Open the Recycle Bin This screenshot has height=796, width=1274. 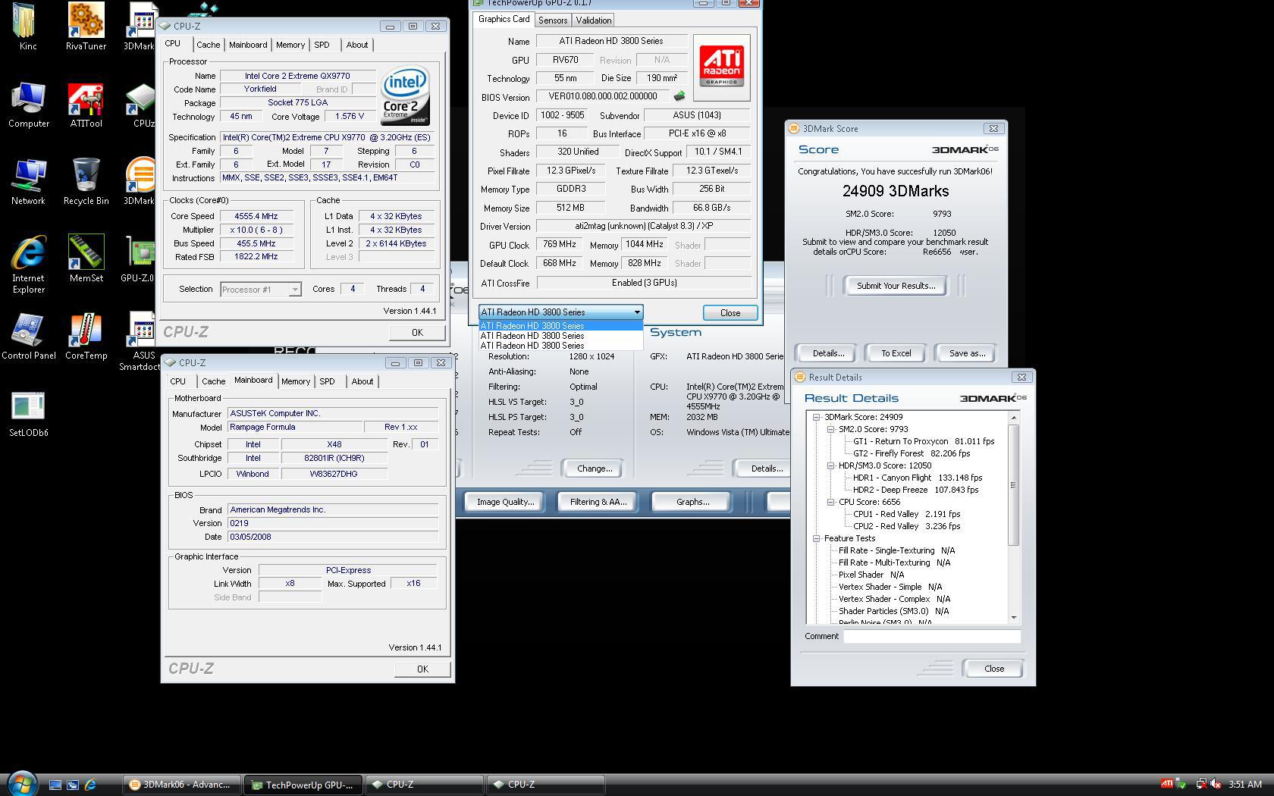click(x=86, y=182)
